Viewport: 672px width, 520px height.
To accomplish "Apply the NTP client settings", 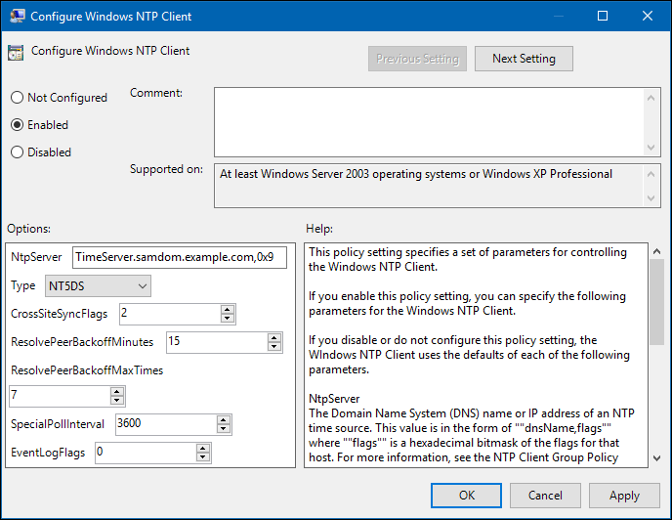I will coord(624,496).
